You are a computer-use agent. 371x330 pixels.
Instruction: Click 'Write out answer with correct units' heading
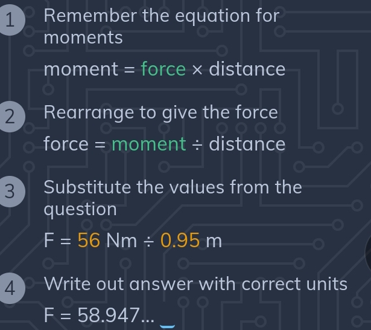[195, 283]
